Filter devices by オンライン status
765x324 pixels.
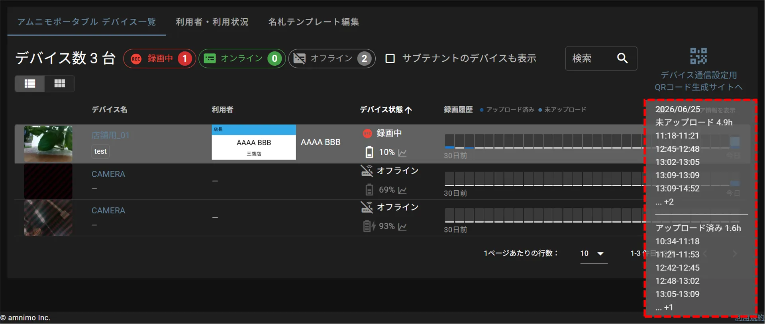click(242, 59)
